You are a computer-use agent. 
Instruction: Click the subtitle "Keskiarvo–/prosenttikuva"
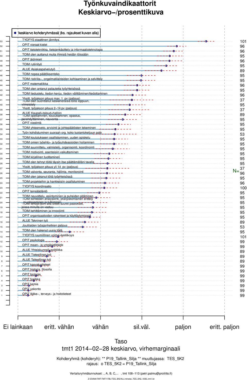click(x=121, y=12)
